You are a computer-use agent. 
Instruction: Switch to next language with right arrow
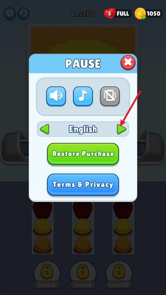click(121, 129)
